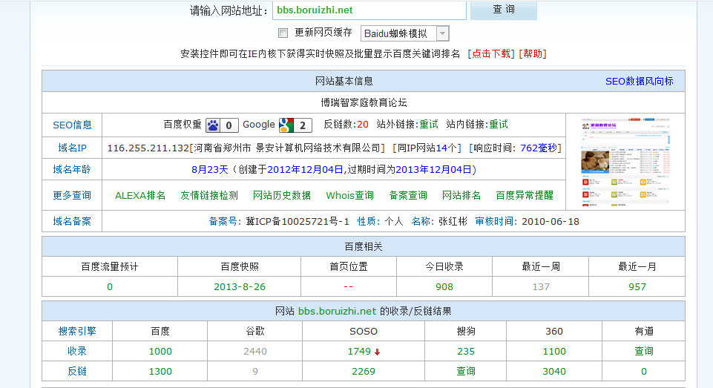Open 百度异常提醒 link
The image size is (713, 388).
pyautogui.click(x=525, y=196)
